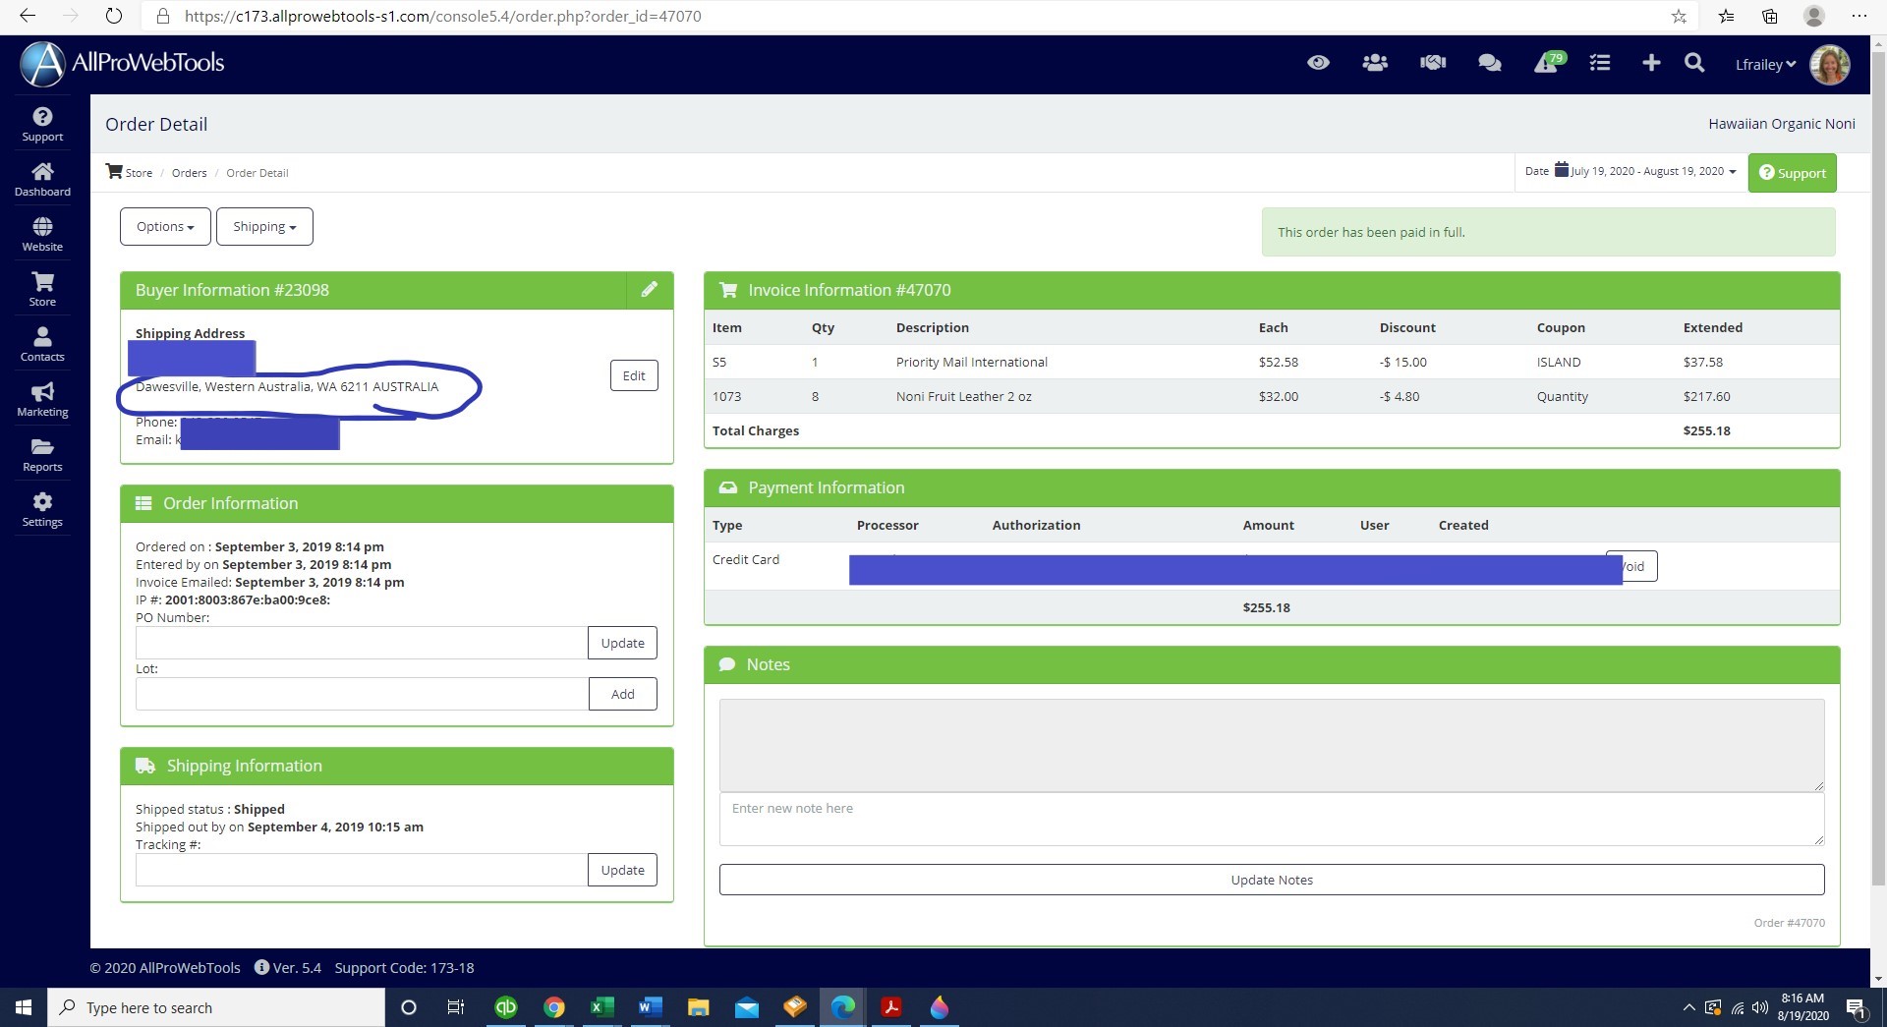Click into the Tracking # field
Viewport: 1887px width, 1027px height.
[362, 870]
